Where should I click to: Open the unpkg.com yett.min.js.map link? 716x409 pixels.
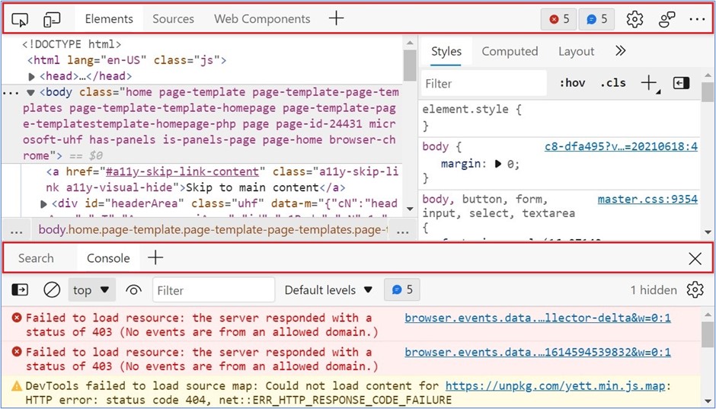coord(555,386)
